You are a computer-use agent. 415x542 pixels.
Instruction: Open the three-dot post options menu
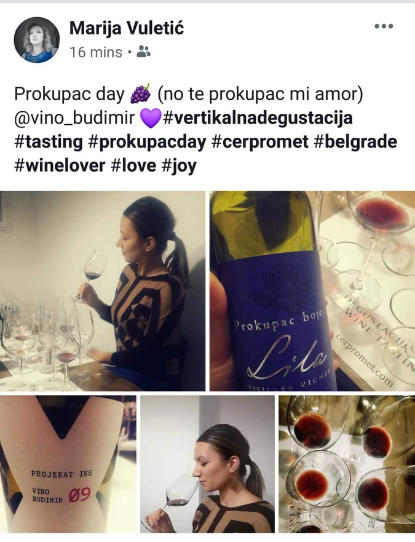(x=384, y=26)
